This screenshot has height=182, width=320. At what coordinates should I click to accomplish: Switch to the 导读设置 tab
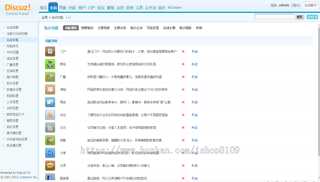click(153, 28)
